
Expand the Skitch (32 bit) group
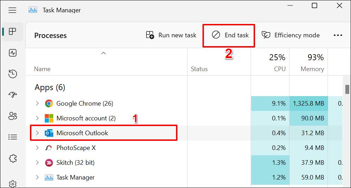[37, 163]
